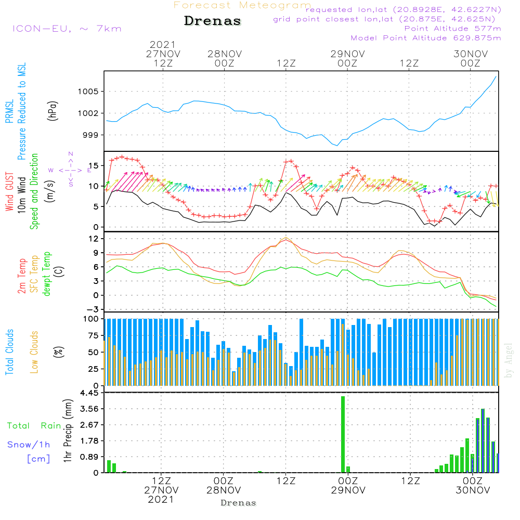
Task: Click 'requested lon,lat (20.8928E, 42.6227N)' text
Action: click(404, 9)
